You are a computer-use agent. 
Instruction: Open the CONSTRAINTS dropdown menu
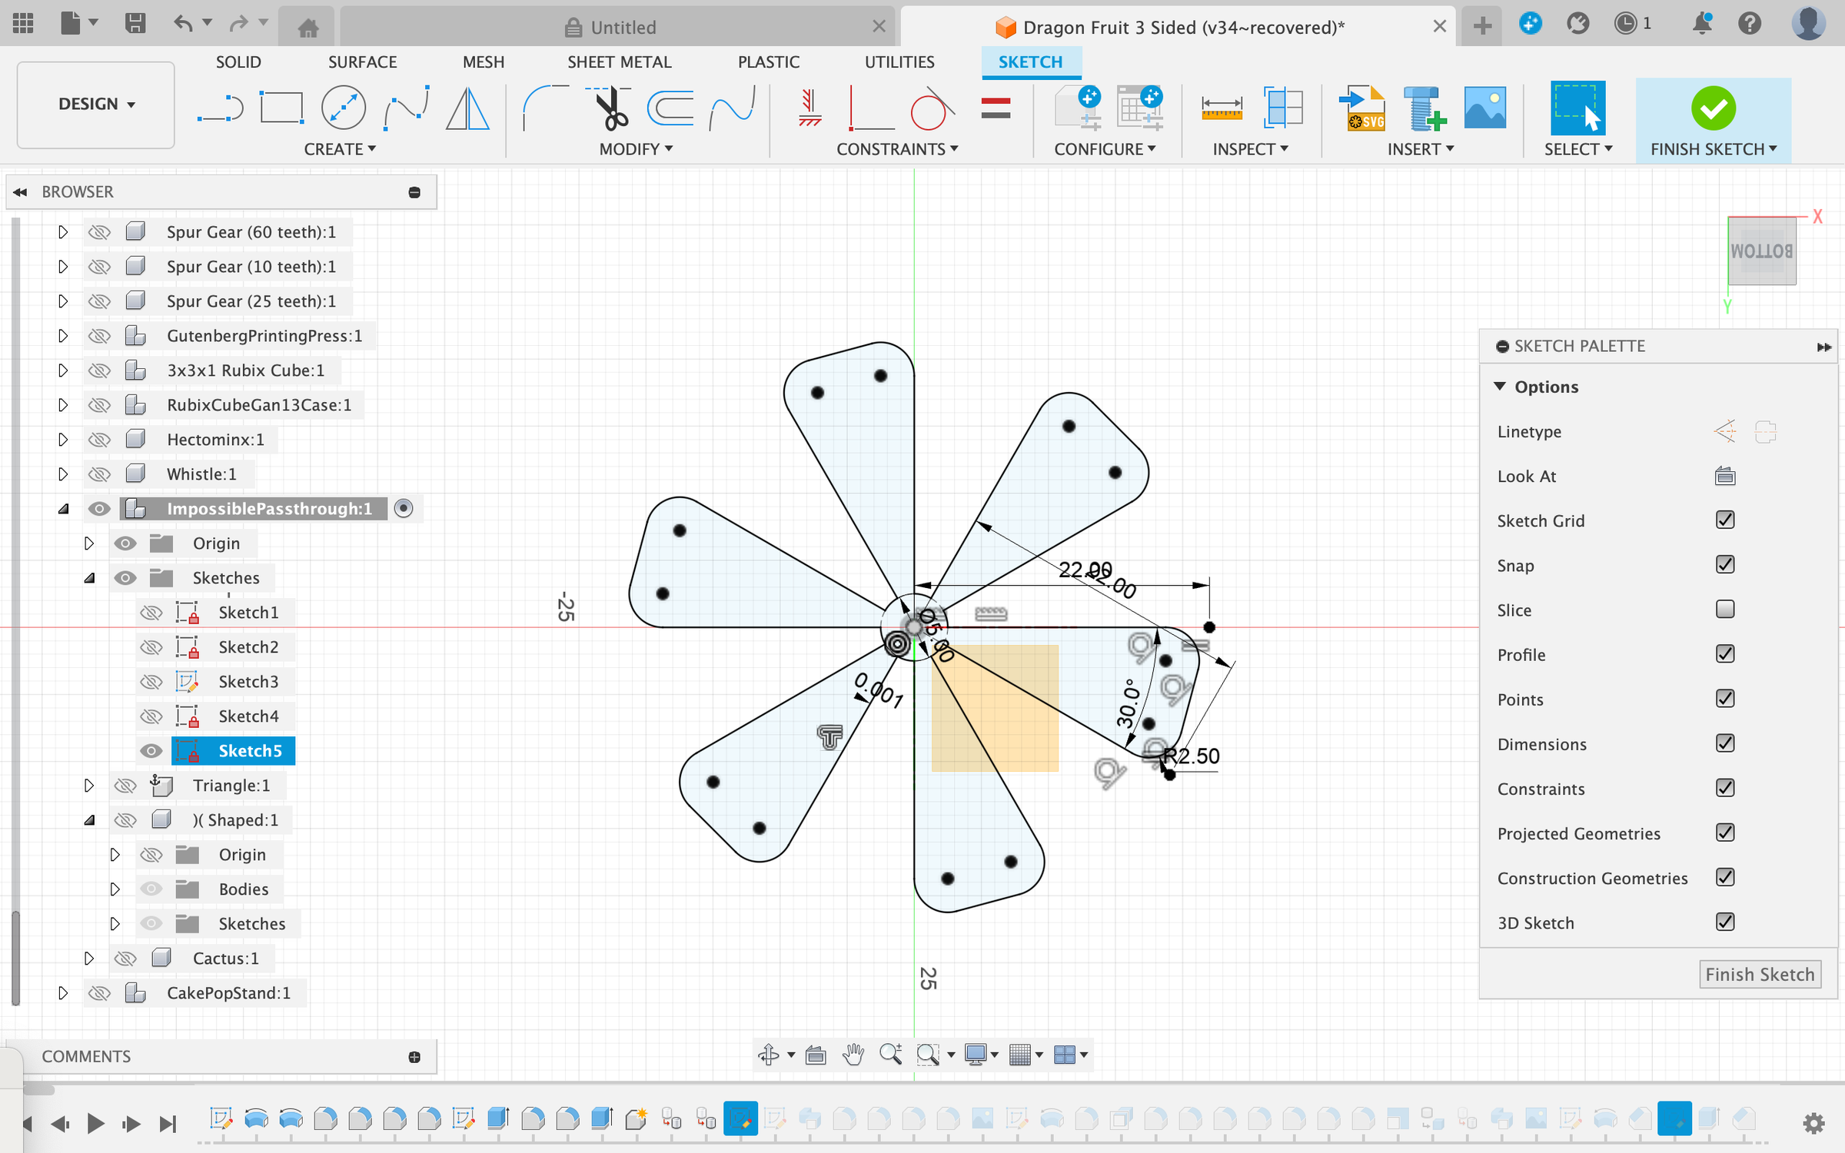tap(896, 149)
